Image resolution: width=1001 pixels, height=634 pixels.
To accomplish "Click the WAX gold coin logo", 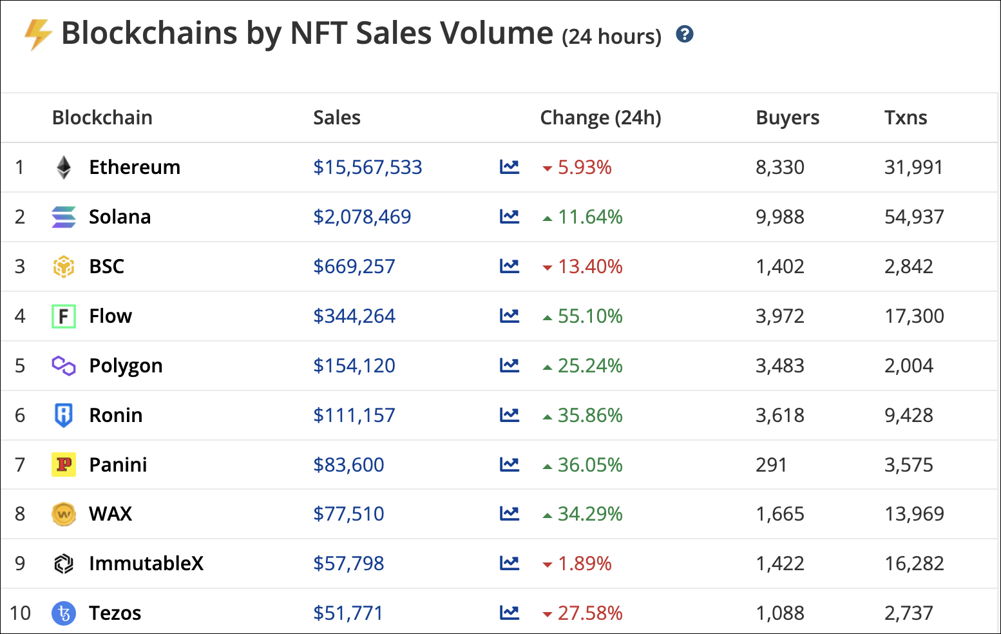I will pyautogui.click(x=64, y=514).
